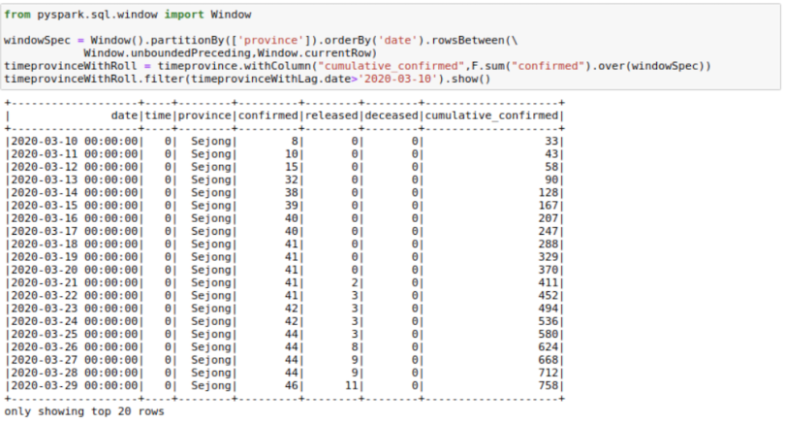The image size is (785, 424).
Task: Click the 'import' keyword in the code
Action: (184, 15)
